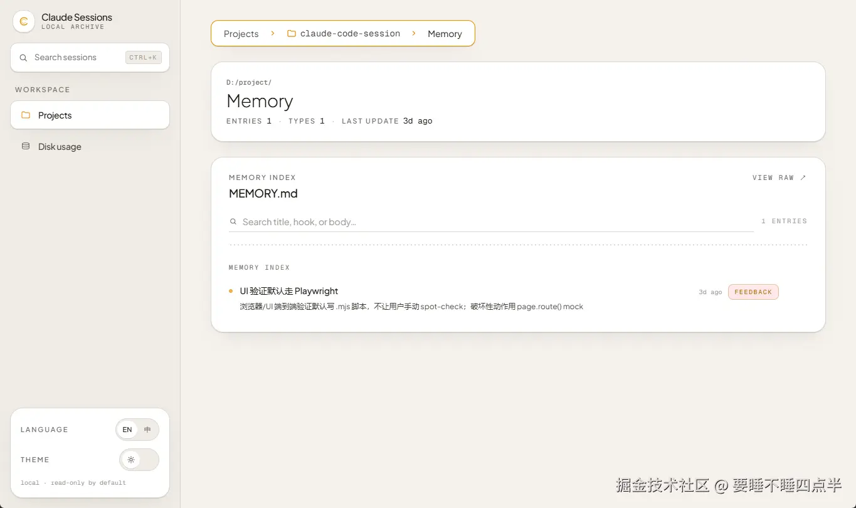Click the Memory page title
856x508 pixels.
point(260,101)
